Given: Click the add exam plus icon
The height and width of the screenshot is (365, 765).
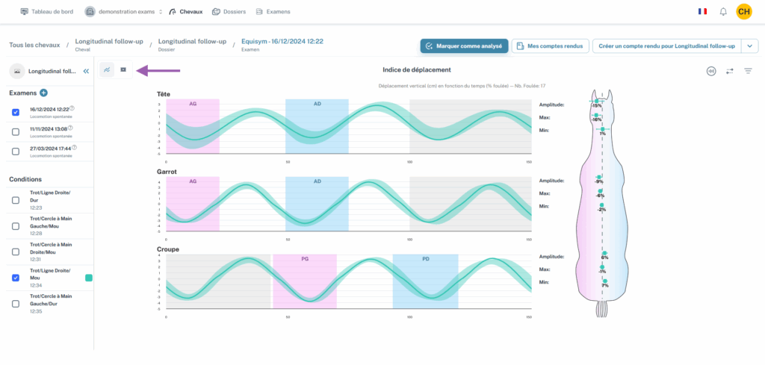Looking at the screenshot, I should point(43,93).
